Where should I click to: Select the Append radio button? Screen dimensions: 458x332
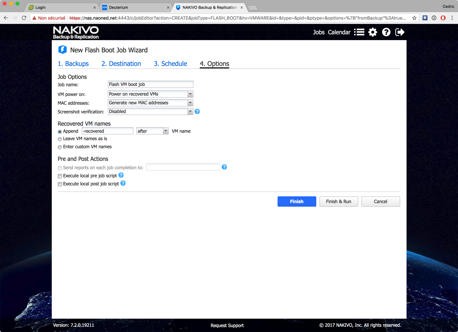60,131
